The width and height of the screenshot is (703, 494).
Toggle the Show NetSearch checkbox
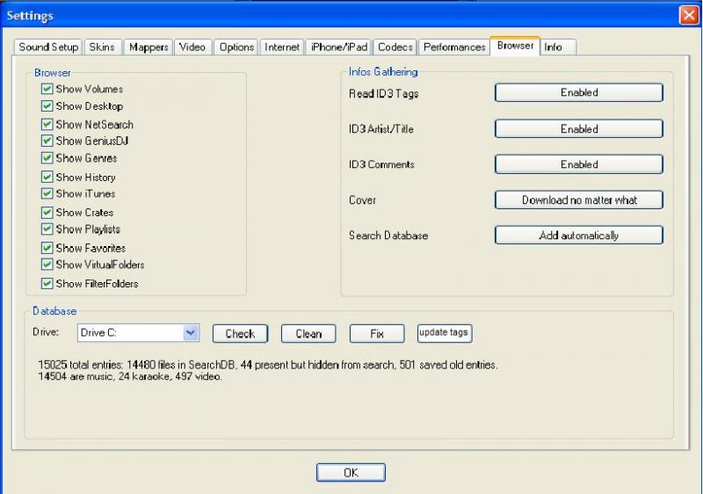pyautogui.click(x=47, y=125)
